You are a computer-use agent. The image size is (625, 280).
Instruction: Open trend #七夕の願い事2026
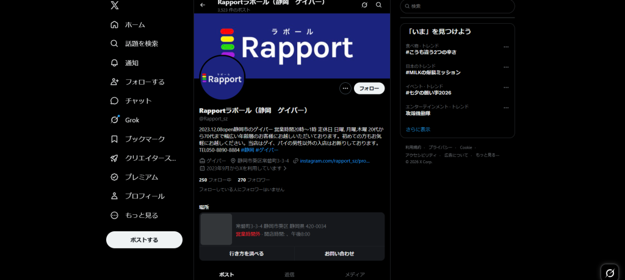pyautogui.click(x=428, y=93)
